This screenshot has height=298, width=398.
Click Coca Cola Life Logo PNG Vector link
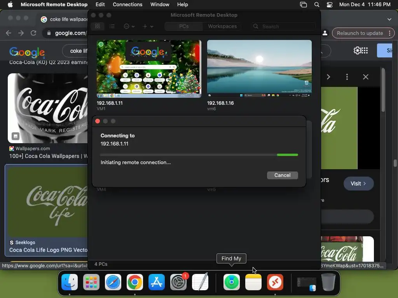click(49, 250)
